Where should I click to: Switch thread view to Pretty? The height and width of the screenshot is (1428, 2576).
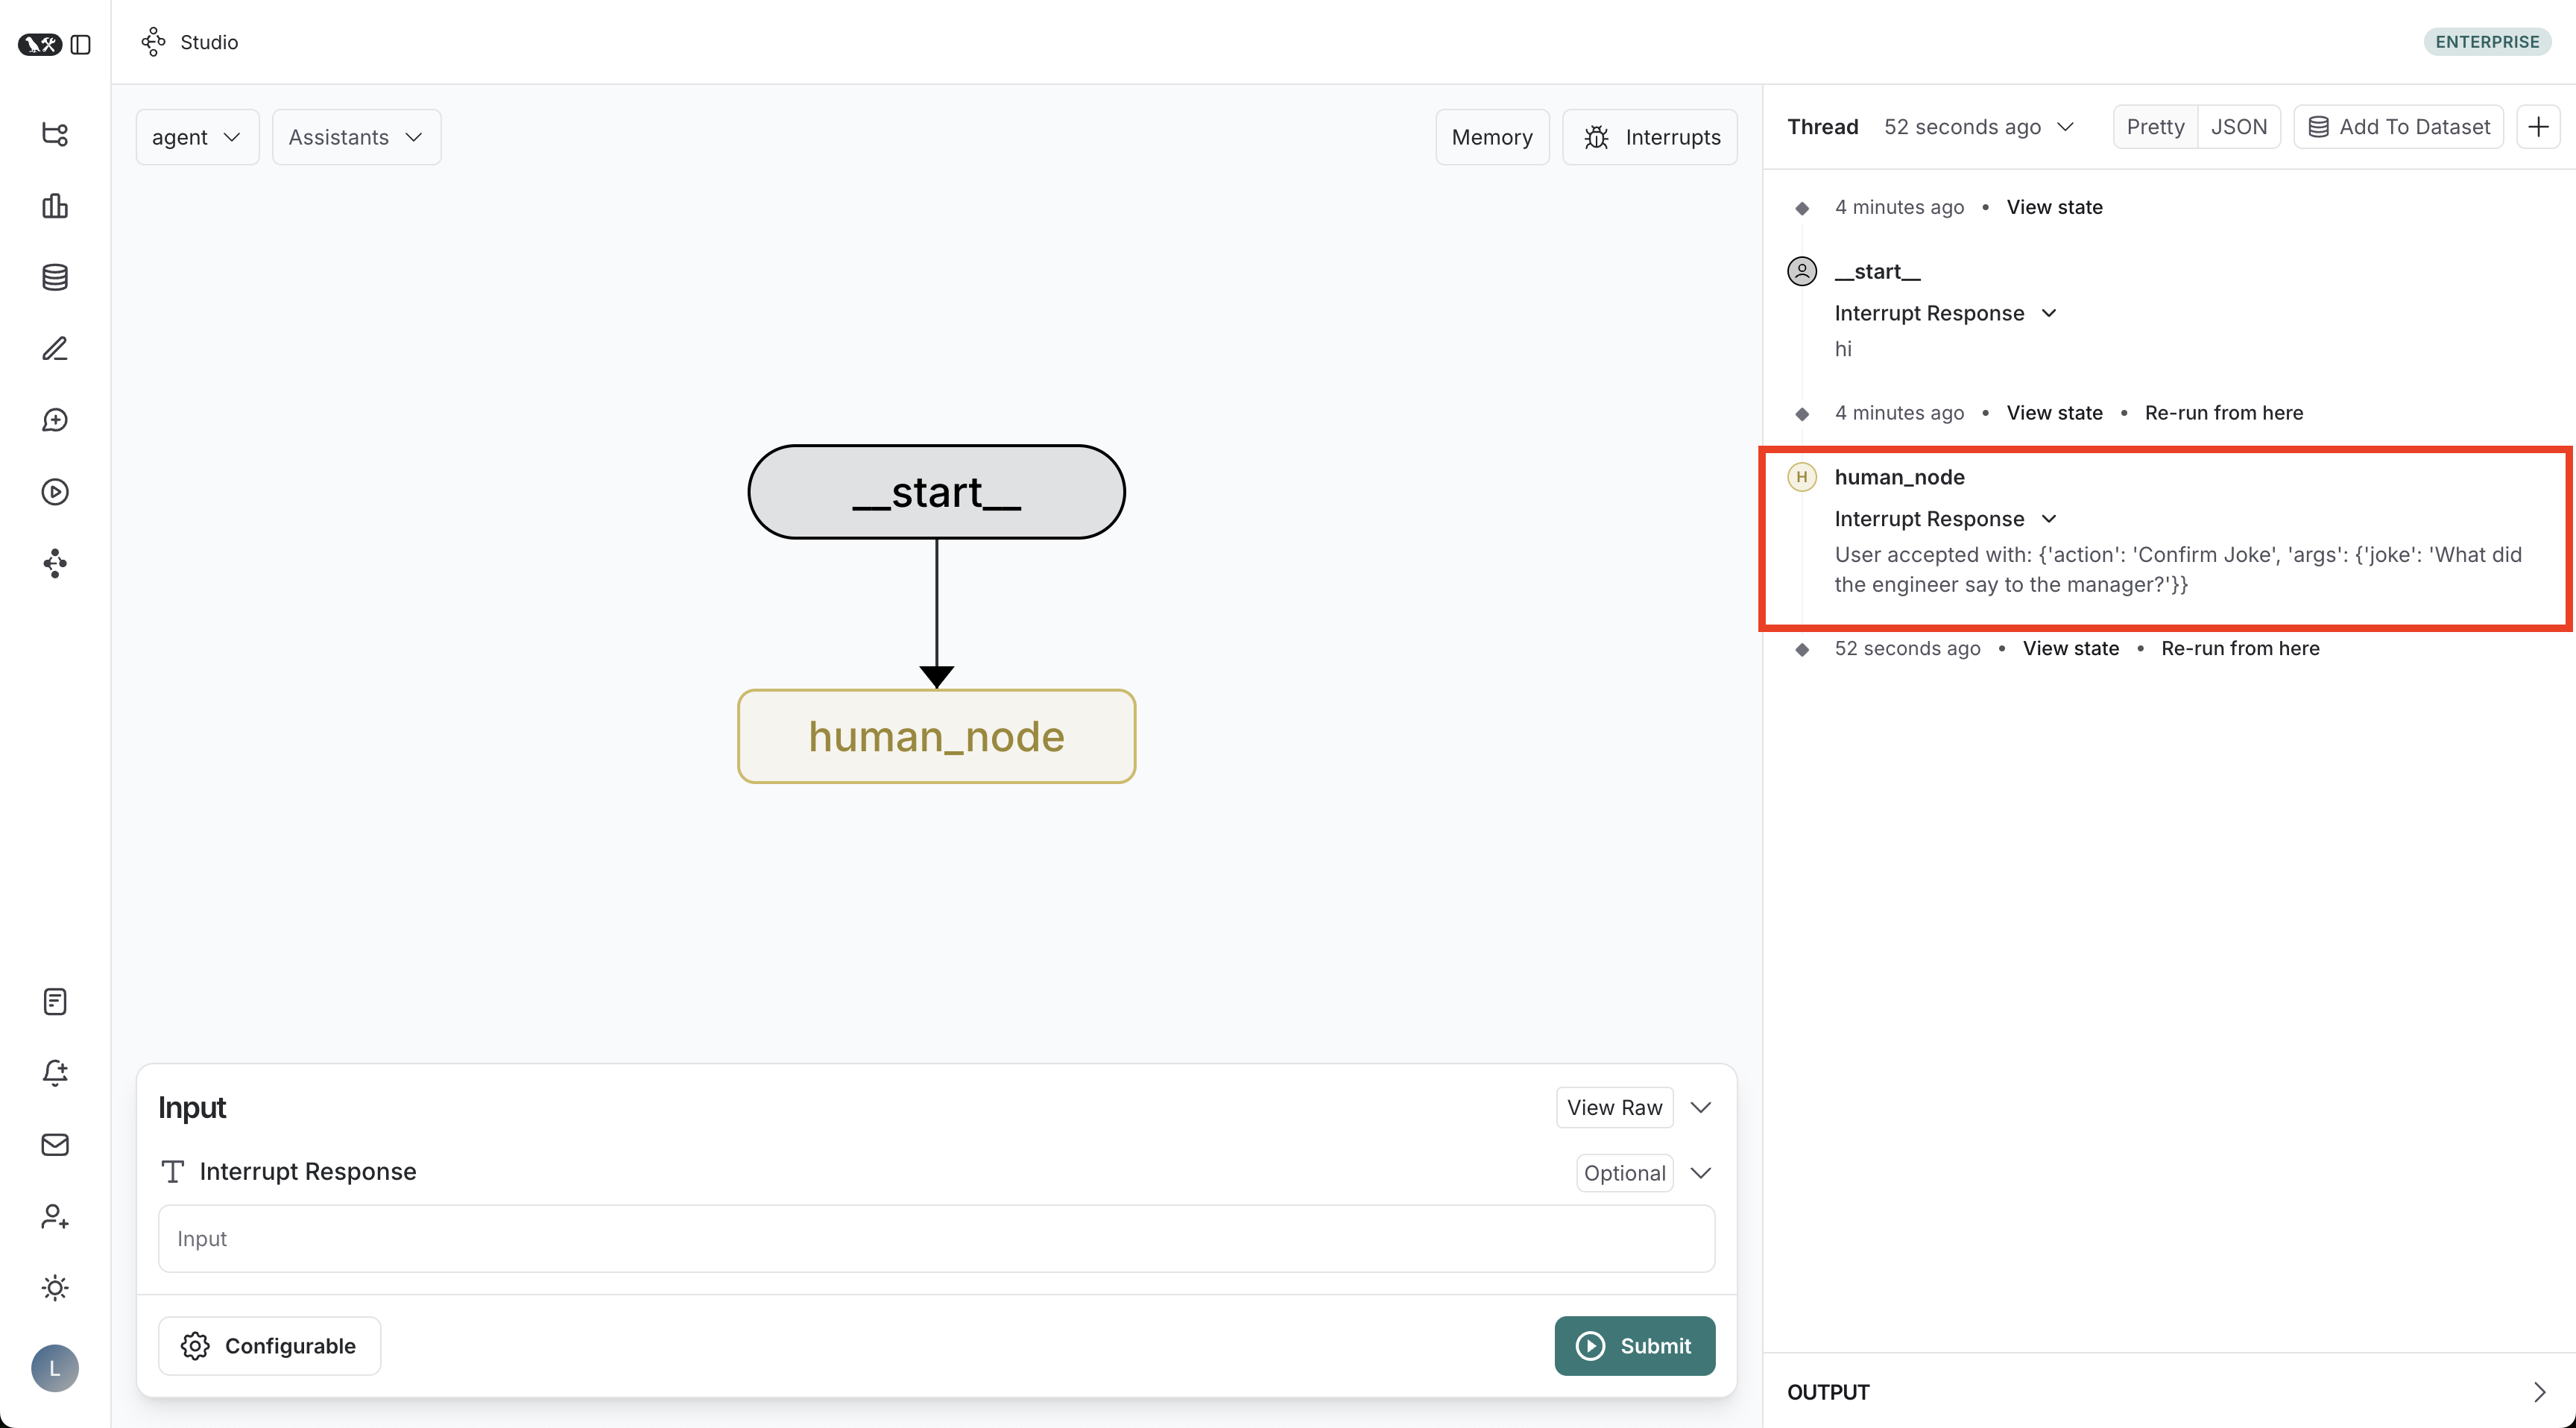(x=2155, y=127)
